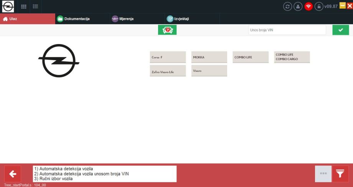Click the large Opel brand logo
This screenshot has width=353, height=187.
pos(59,61)
